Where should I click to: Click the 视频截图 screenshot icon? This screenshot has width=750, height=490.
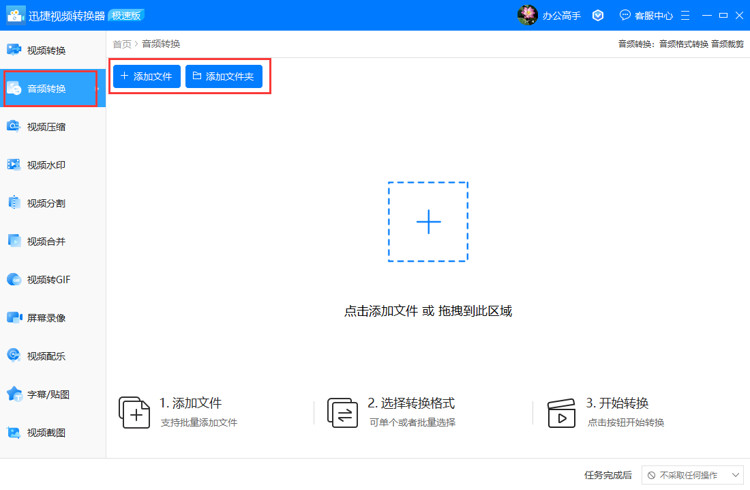click(14, 432)
